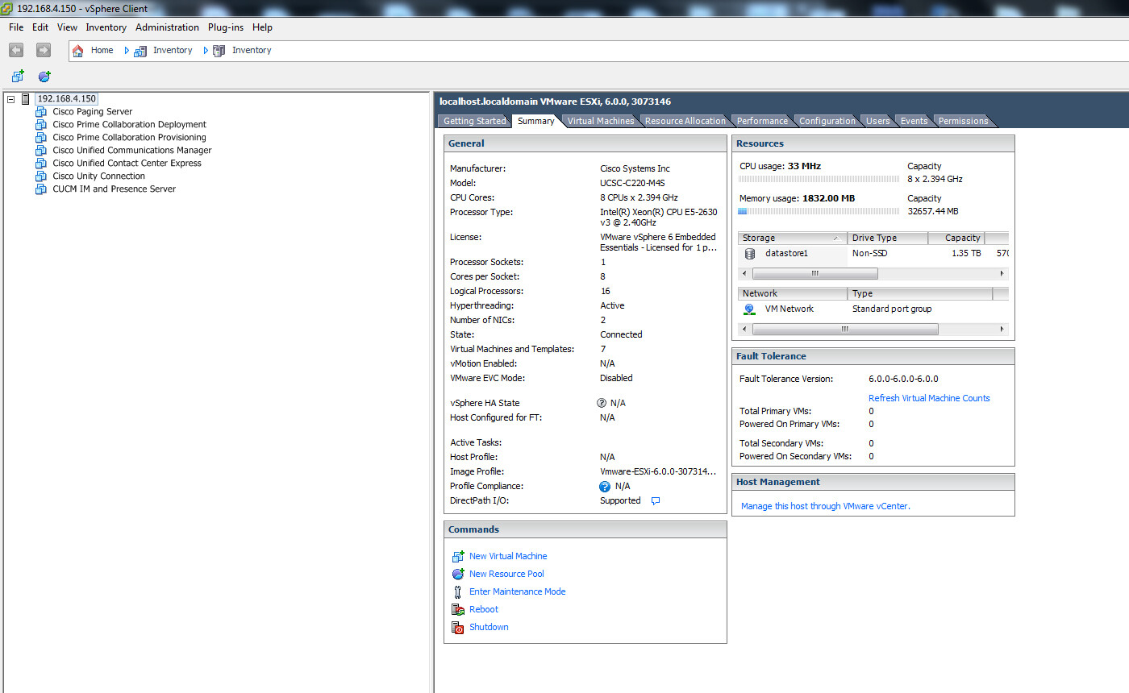
Task: Click the host icon beside 192.168.4.150
Action: (27, 98)
